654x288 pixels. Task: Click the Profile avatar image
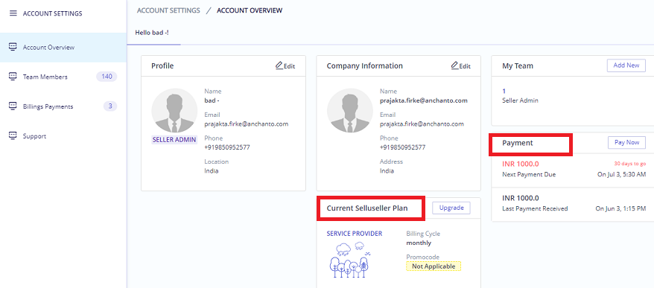[174, 110]
